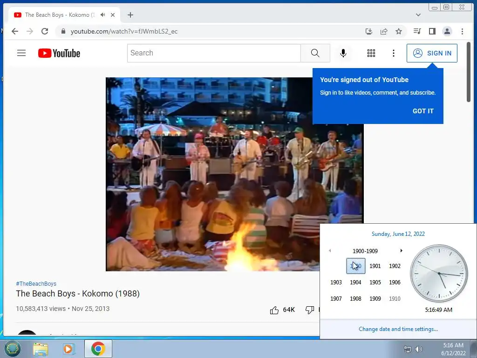Screen dimensions: 477x358
Task: Mute tab via speaker icon on tab
Action: [103, 14]
